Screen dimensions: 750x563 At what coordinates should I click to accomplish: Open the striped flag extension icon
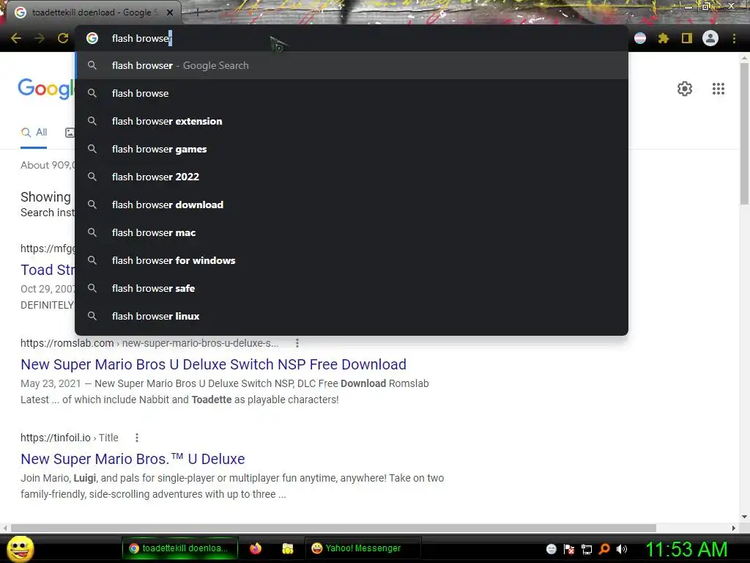(x=640, y=38)
